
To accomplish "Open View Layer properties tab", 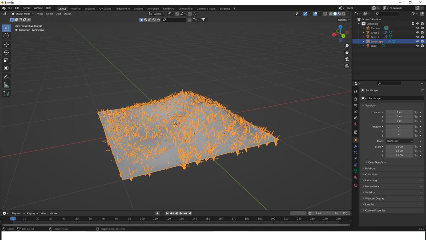I will [x=356, y=111].
